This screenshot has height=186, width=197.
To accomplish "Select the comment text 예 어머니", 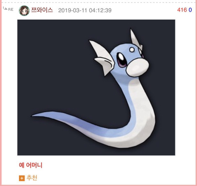I will (x=31, y=165).
